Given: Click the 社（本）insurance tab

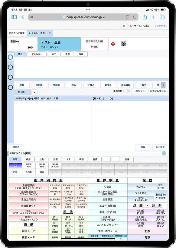Looking at the screenshot, I should tap(22, 92).
